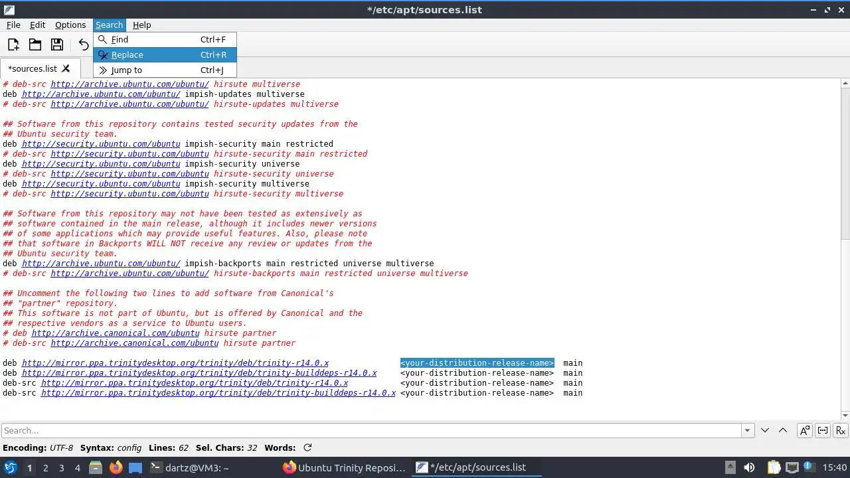Screen dimensions: 850x478
Task: Toggle regular expression search option
Action: click(841, 430)
